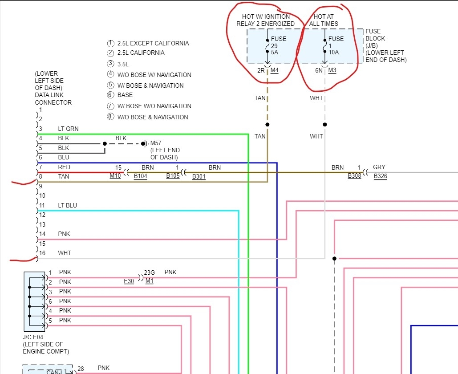Select legend entry "2.5L CALIFORNIA"

click(x=136, y=53)
